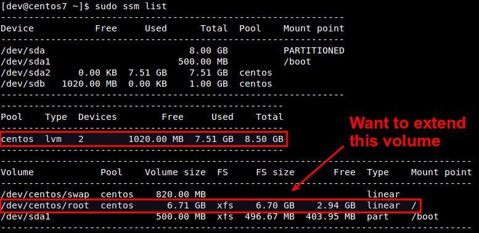This screenshot has height=233, width=479.
Task: Select the 'centos' pool of /dev/sdb
Action: pyautogui.click(x=256, y=84)
